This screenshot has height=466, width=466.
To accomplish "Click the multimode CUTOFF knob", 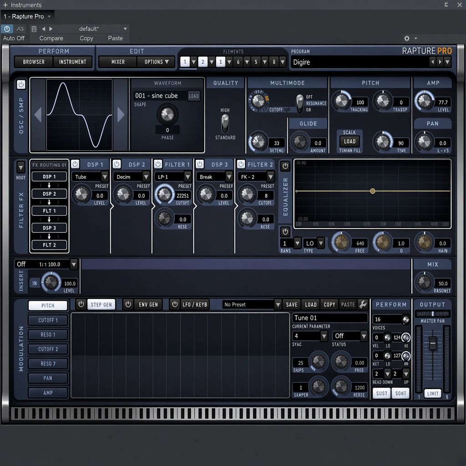I will pos(258,101).
